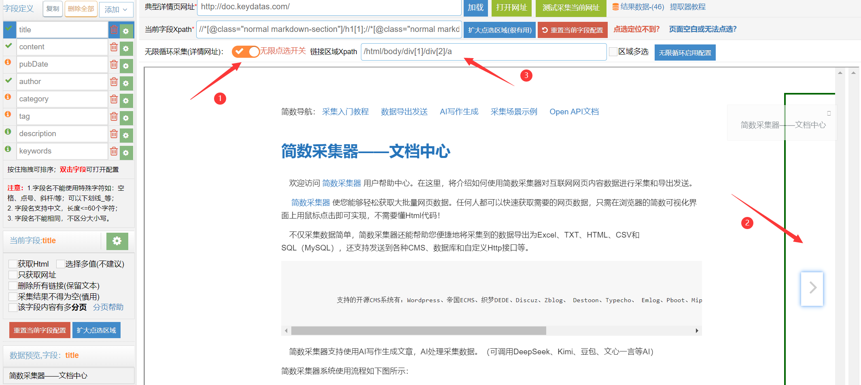This screenshot has width=861, height=385.
Task: Click the right chevron arrow on the page
Action: (x=812, y=288)
